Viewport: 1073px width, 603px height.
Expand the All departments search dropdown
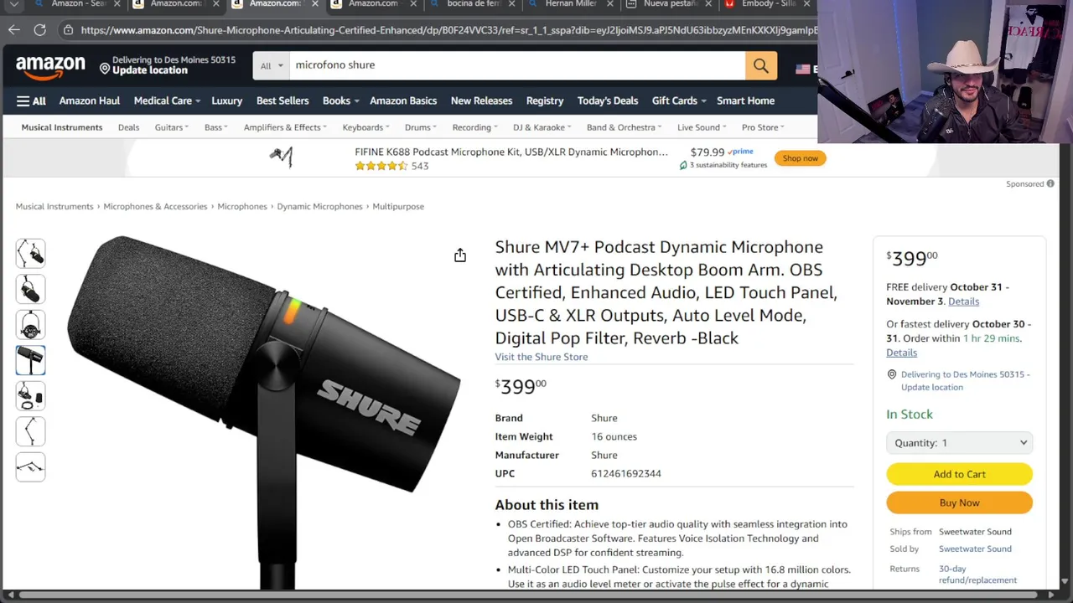tap(271, 65)
